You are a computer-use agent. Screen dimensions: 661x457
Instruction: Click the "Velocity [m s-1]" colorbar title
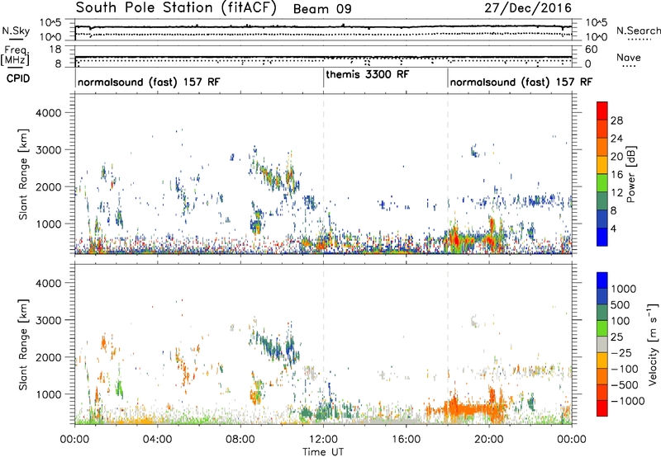(653, 344)
